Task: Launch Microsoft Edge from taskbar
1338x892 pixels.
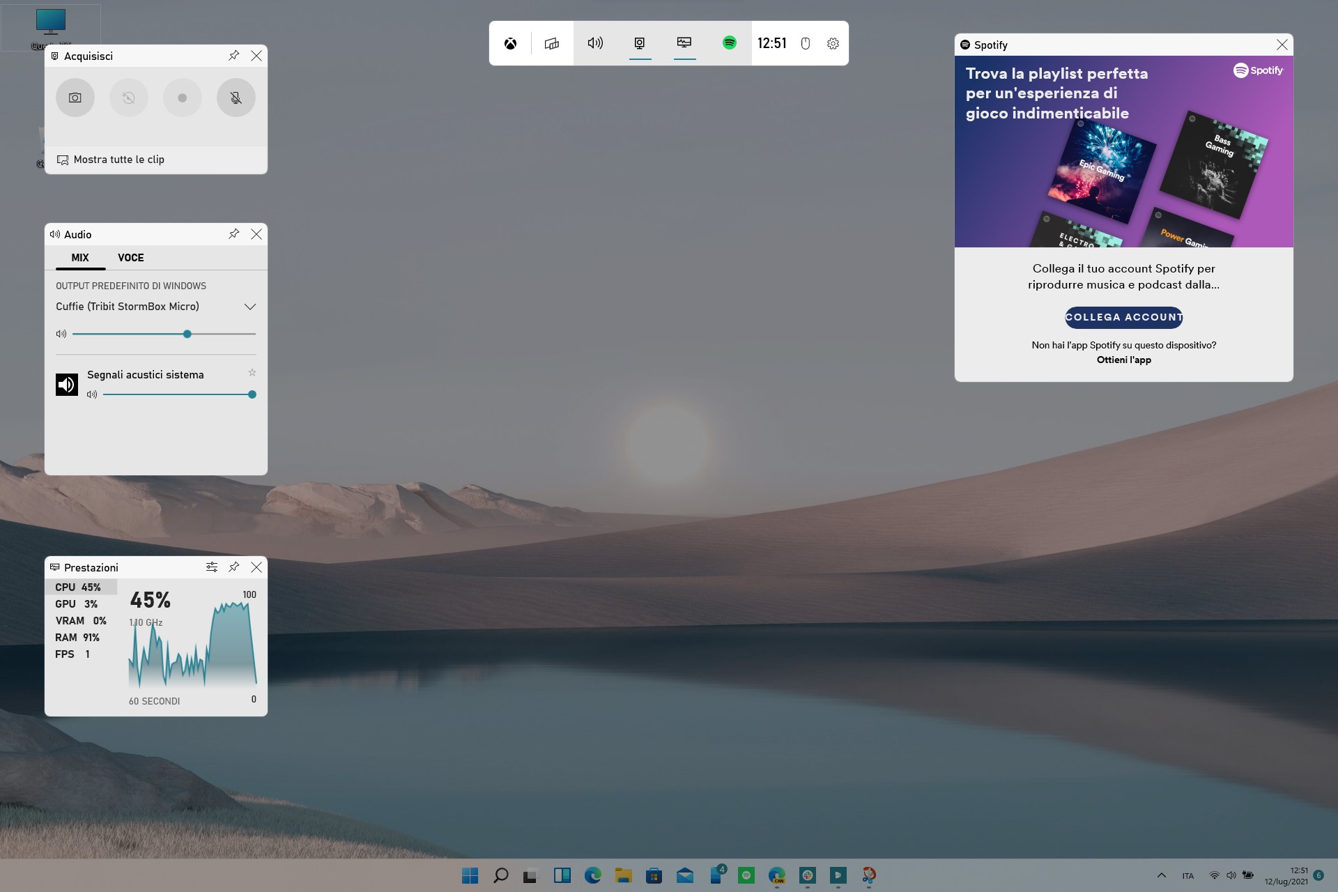Action: pyautogui.click(x=593, y=875)
